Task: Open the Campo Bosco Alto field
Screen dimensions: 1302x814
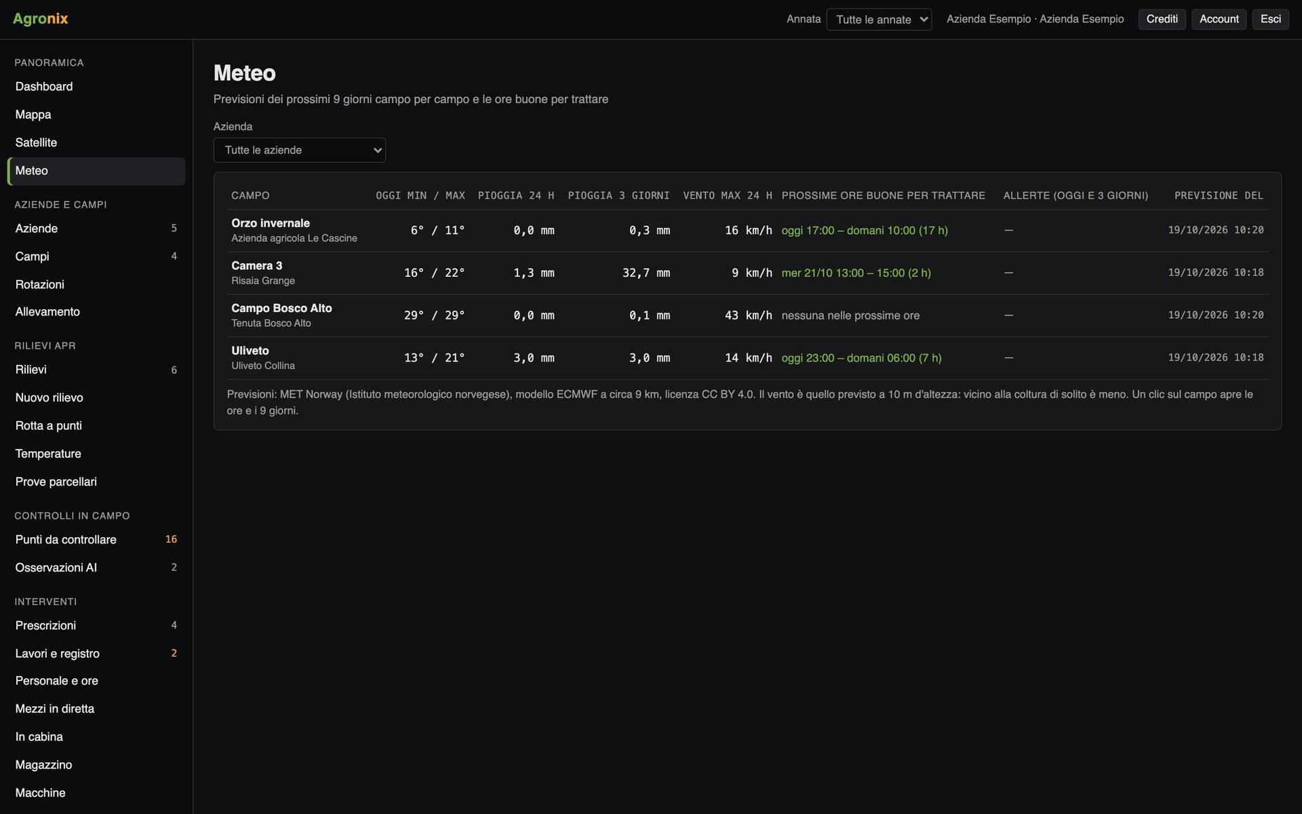Action: (747, 315)
